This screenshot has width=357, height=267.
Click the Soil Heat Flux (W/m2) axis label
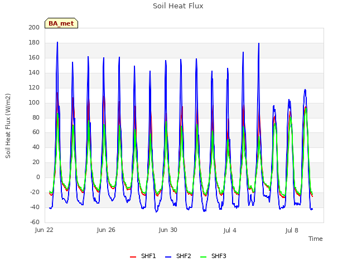coord(8,126)
